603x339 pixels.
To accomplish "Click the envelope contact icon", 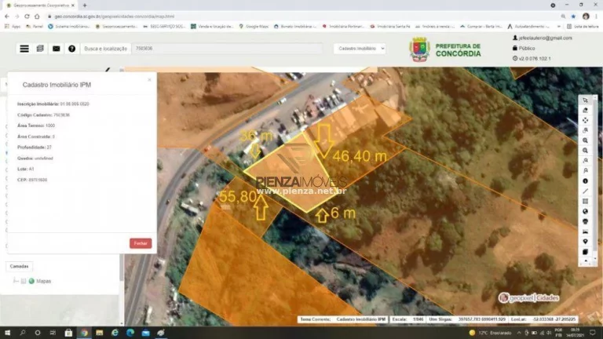I will (x=57, y=49).
